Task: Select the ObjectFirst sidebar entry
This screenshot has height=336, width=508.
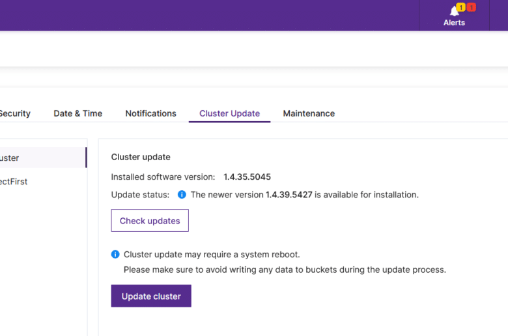Action: (x=14, y=182)
